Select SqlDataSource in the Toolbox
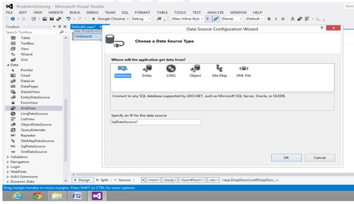The image size is (354, 204). pos(33,146)
